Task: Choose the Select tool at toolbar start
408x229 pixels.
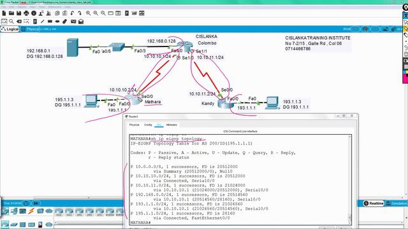Action: (x=4, y=21)
